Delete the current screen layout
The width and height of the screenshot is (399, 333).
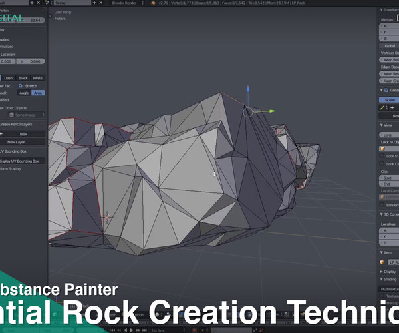point(38,3)
